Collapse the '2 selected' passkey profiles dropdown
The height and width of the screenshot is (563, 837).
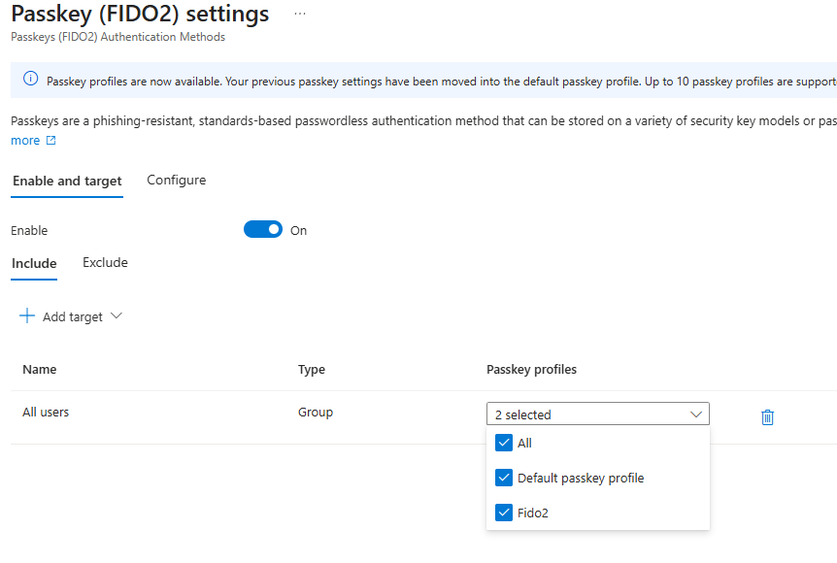(598, 414)
